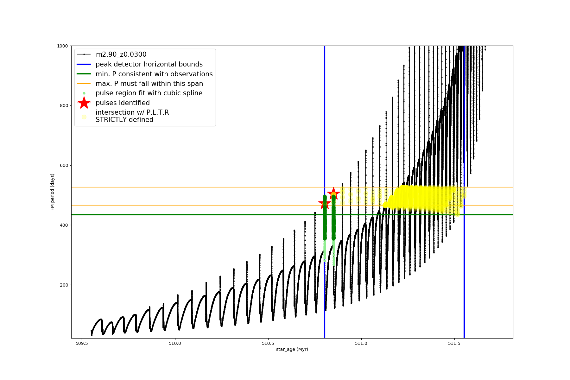The image size is (570, 380).
Task: Click the orange line swatch in the legend
Action: [84, 84]
